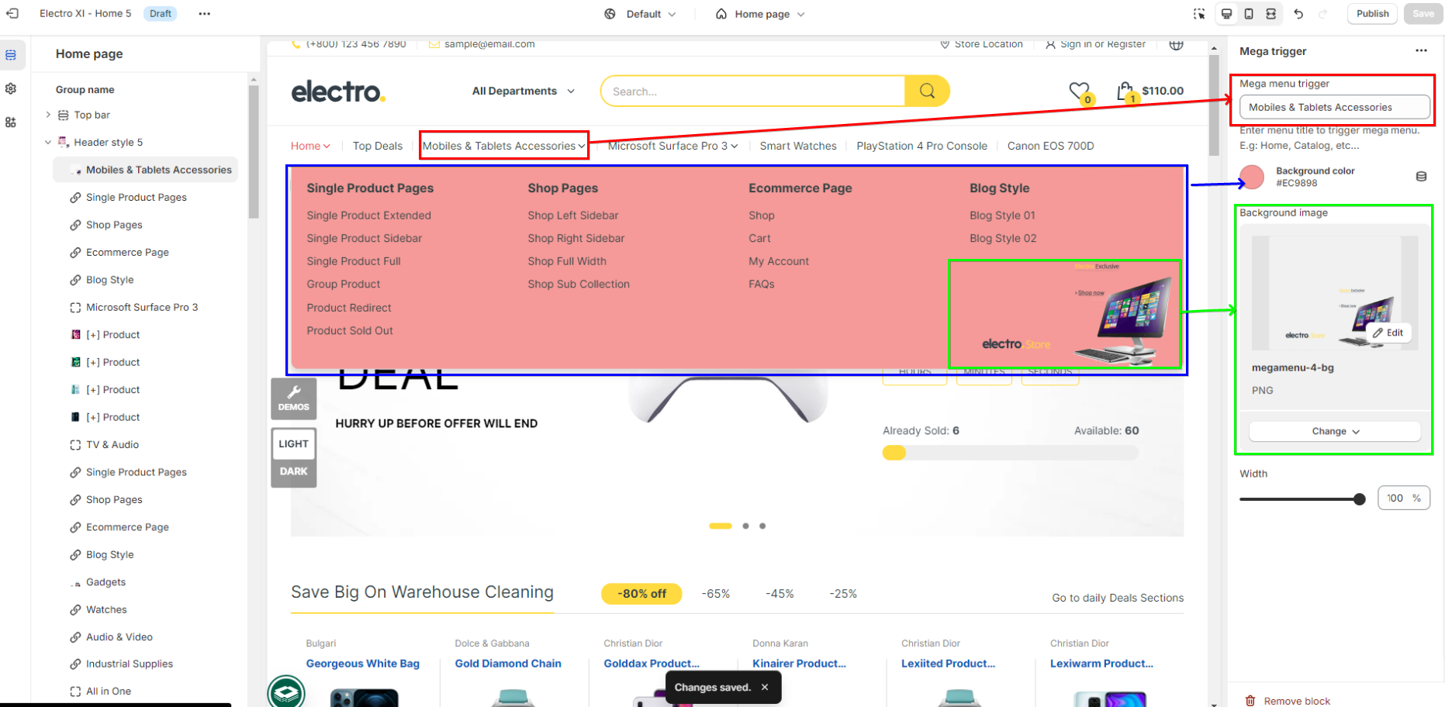
Task: Open Mega trigger options ellipsis
Action: tap(1421, 50)
